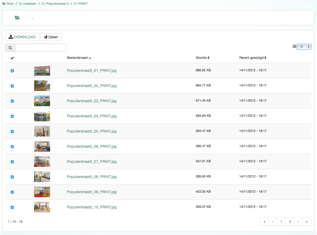Go to next page chevron
The width and height of the screenshot is (317, 235).
pos(298,222)
